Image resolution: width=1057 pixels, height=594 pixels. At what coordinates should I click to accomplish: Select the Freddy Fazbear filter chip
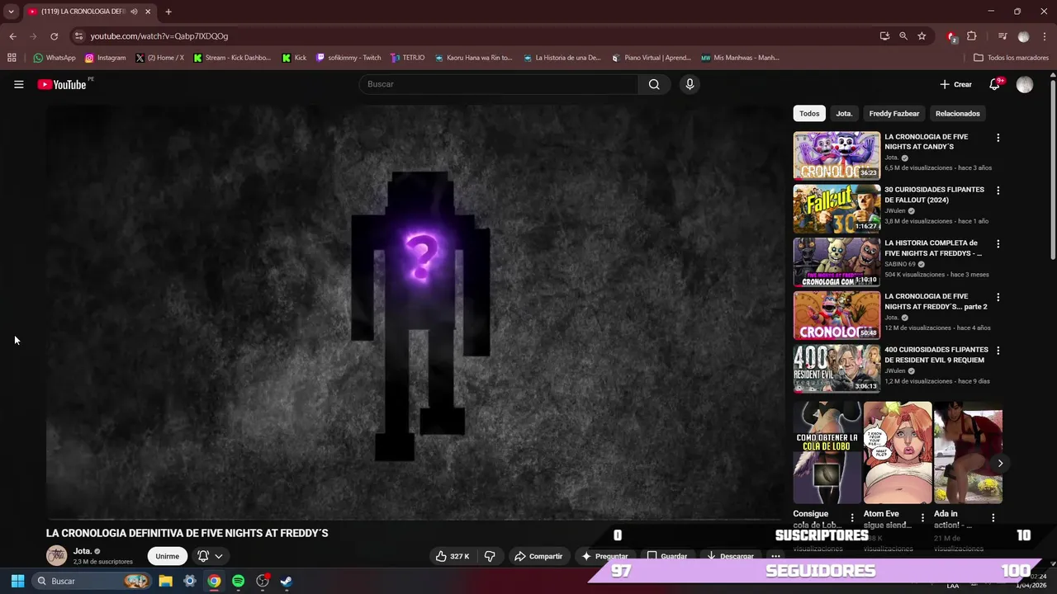[x=894, y=114]
